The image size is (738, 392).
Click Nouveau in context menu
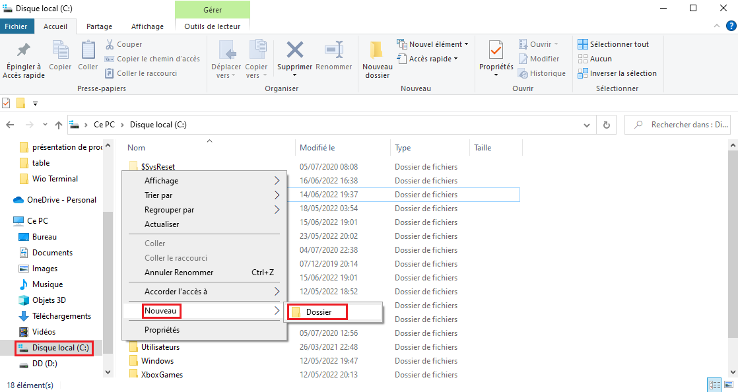click(204, 311)
